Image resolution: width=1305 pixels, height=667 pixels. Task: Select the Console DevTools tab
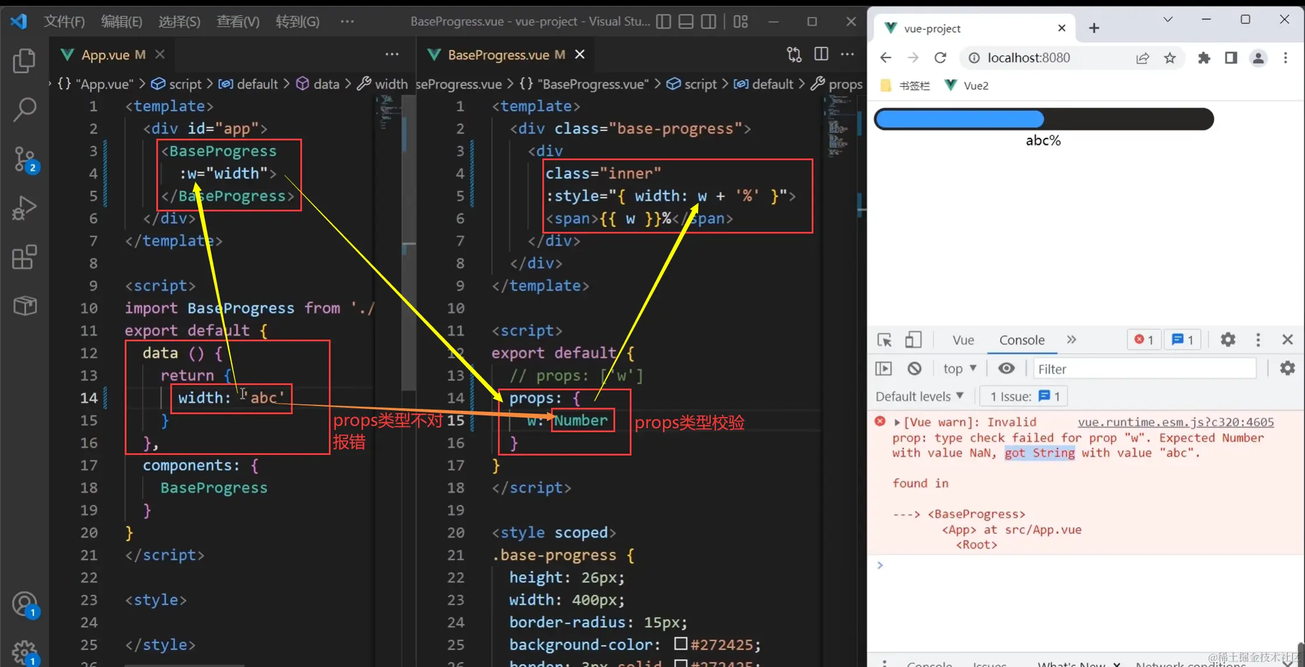pyautogui.click(x=1022, y=340)
